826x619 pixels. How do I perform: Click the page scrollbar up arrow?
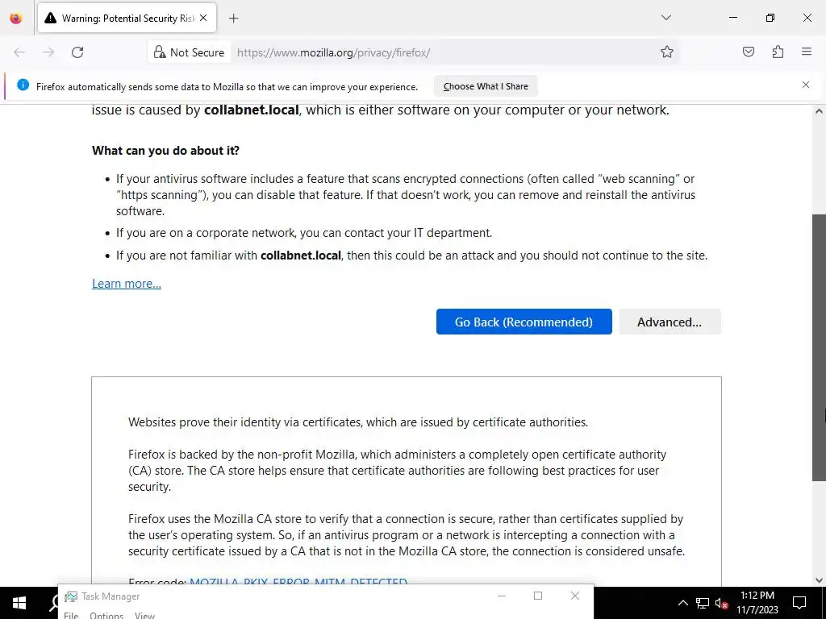819,111
